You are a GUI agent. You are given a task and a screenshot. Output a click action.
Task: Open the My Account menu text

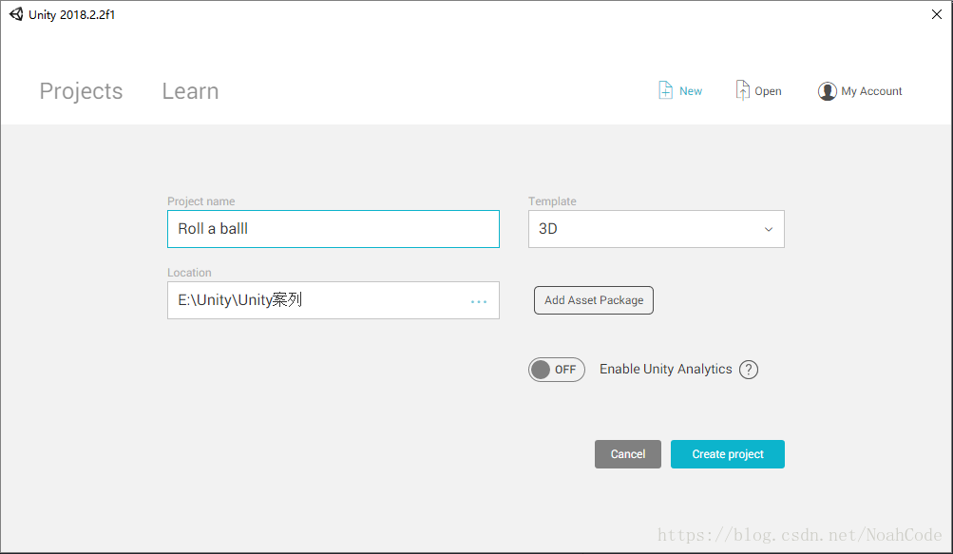tap(871, 91)
